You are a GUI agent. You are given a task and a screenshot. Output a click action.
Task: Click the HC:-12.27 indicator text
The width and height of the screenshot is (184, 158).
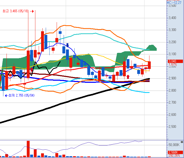tap(174, 3)
